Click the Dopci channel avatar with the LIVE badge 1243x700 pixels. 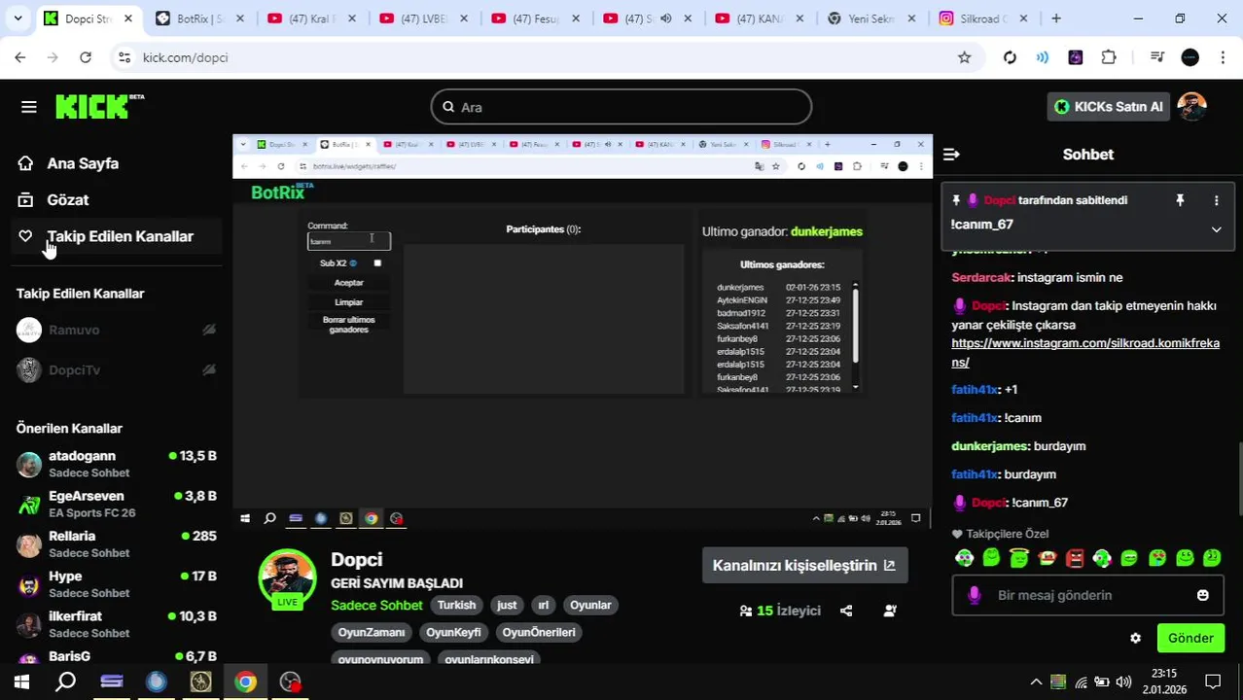point(287,579)
